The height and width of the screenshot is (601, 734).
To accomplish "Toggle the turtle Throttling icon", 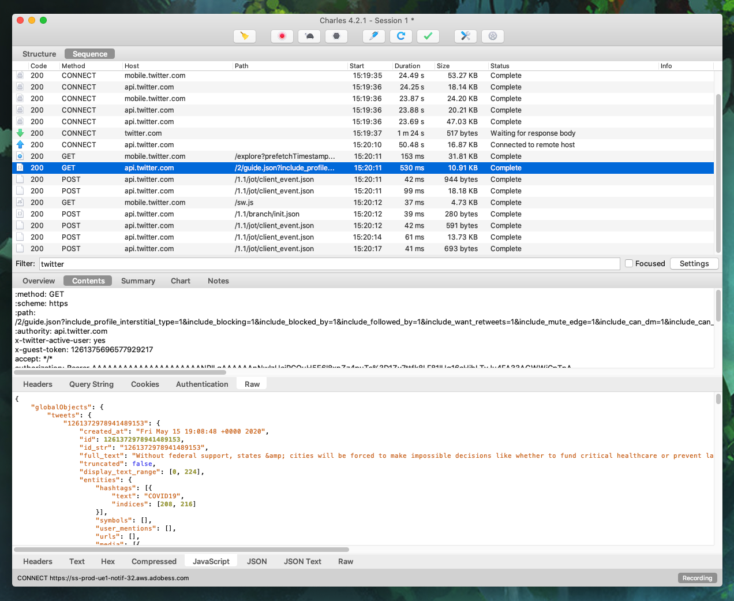I will click(x=309, y=36).
